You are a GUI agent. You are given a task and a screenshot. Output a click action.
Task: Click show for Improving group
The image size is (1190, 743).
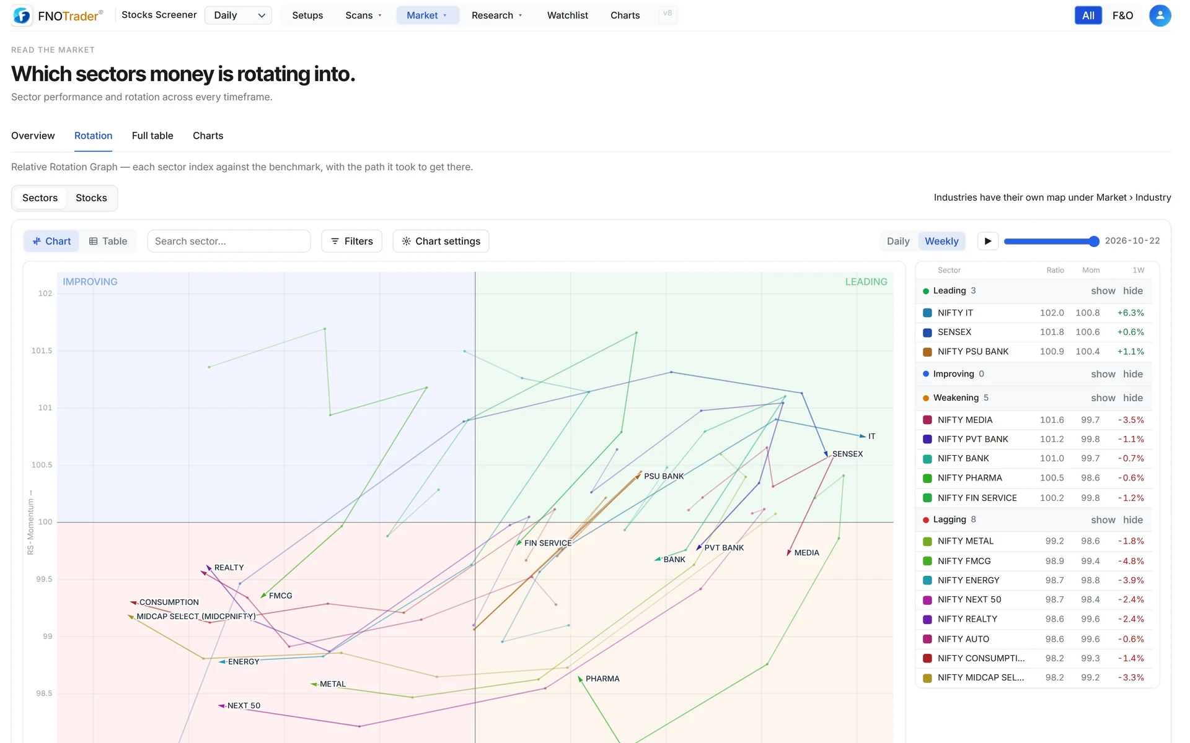click(1103, 374)
